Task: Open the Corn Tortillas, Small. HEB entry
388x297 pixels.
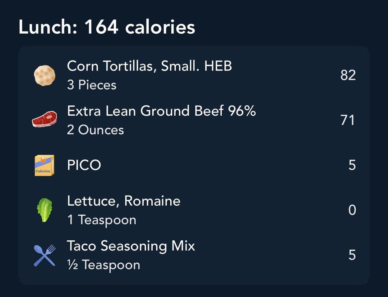Action: 194,75
